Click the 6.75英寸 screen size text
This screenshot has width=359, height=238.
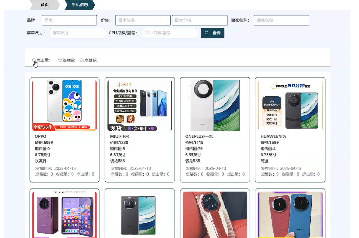(x=268, y=155)
